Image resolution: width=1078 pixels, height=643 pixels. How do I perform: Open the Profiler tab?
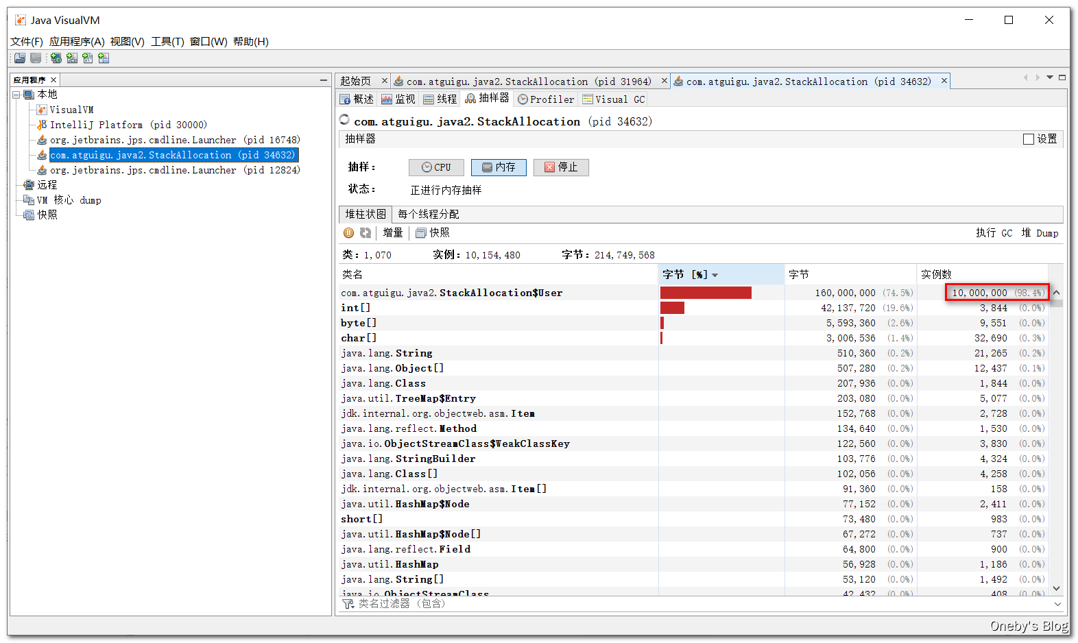tap(546, 99)
